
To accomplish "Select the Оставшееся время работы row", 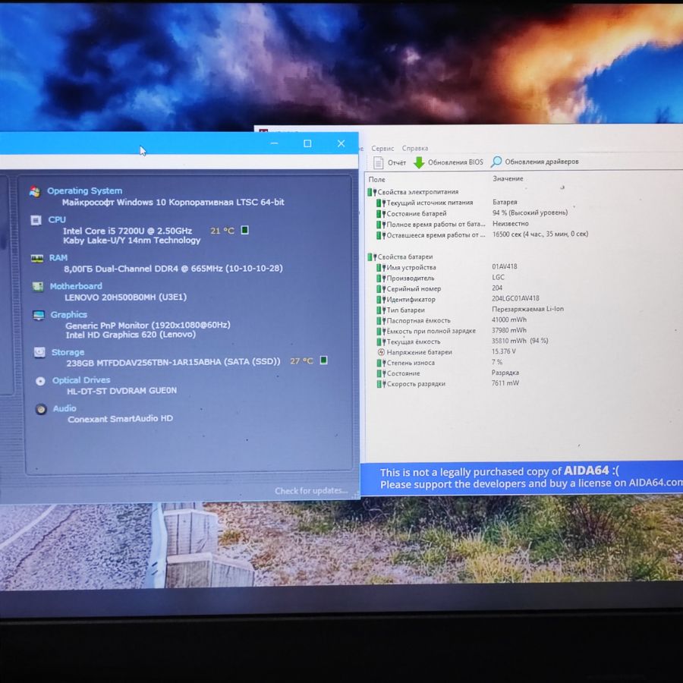I will coord(483,234).
